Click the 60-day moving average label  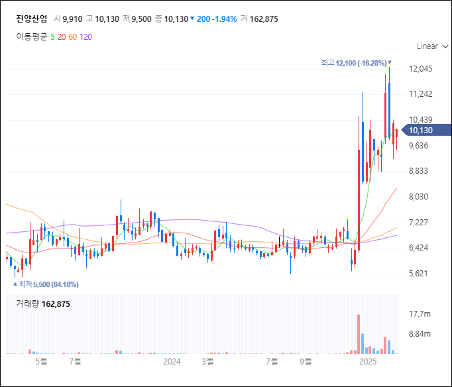coord(73,37)
